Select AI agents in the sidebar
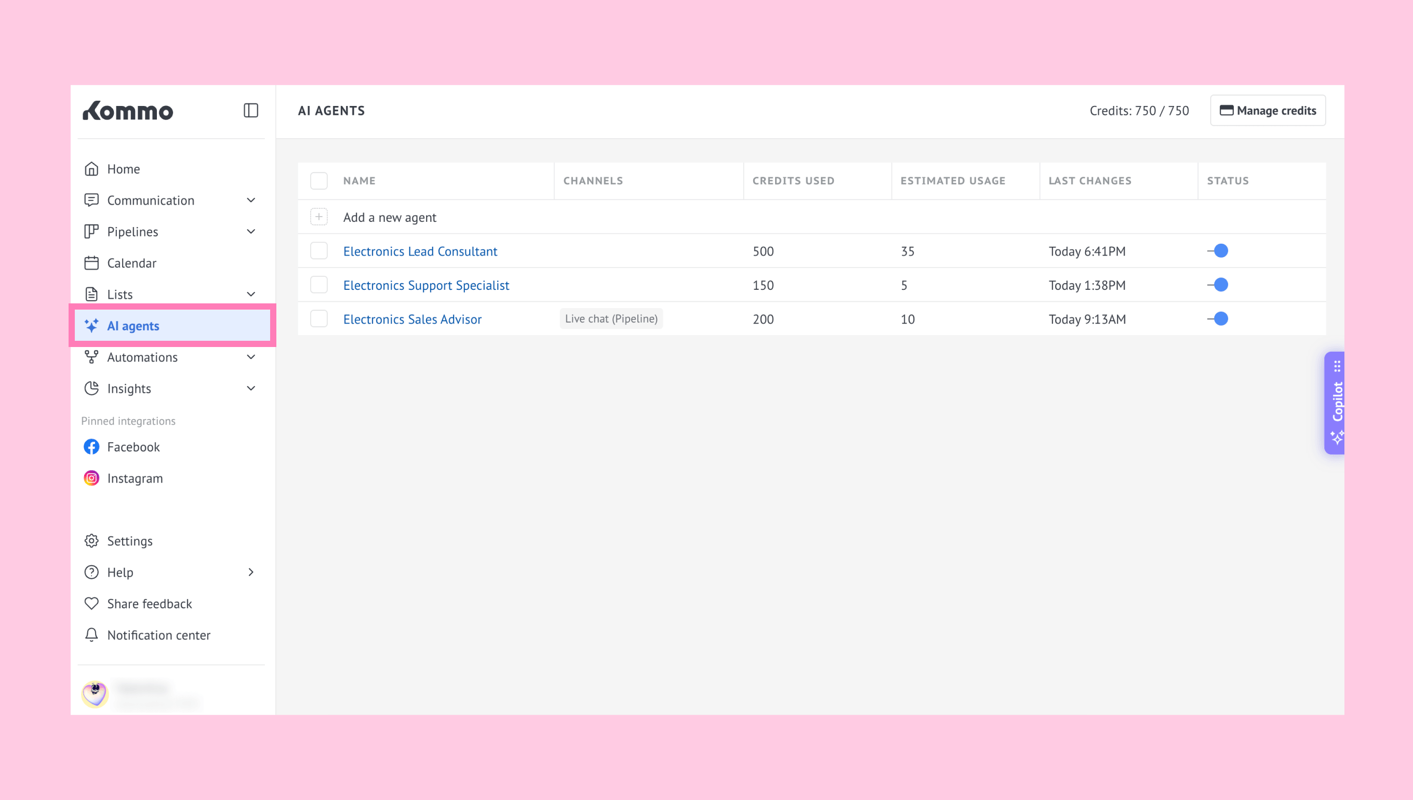 click(x=172, y=325)
